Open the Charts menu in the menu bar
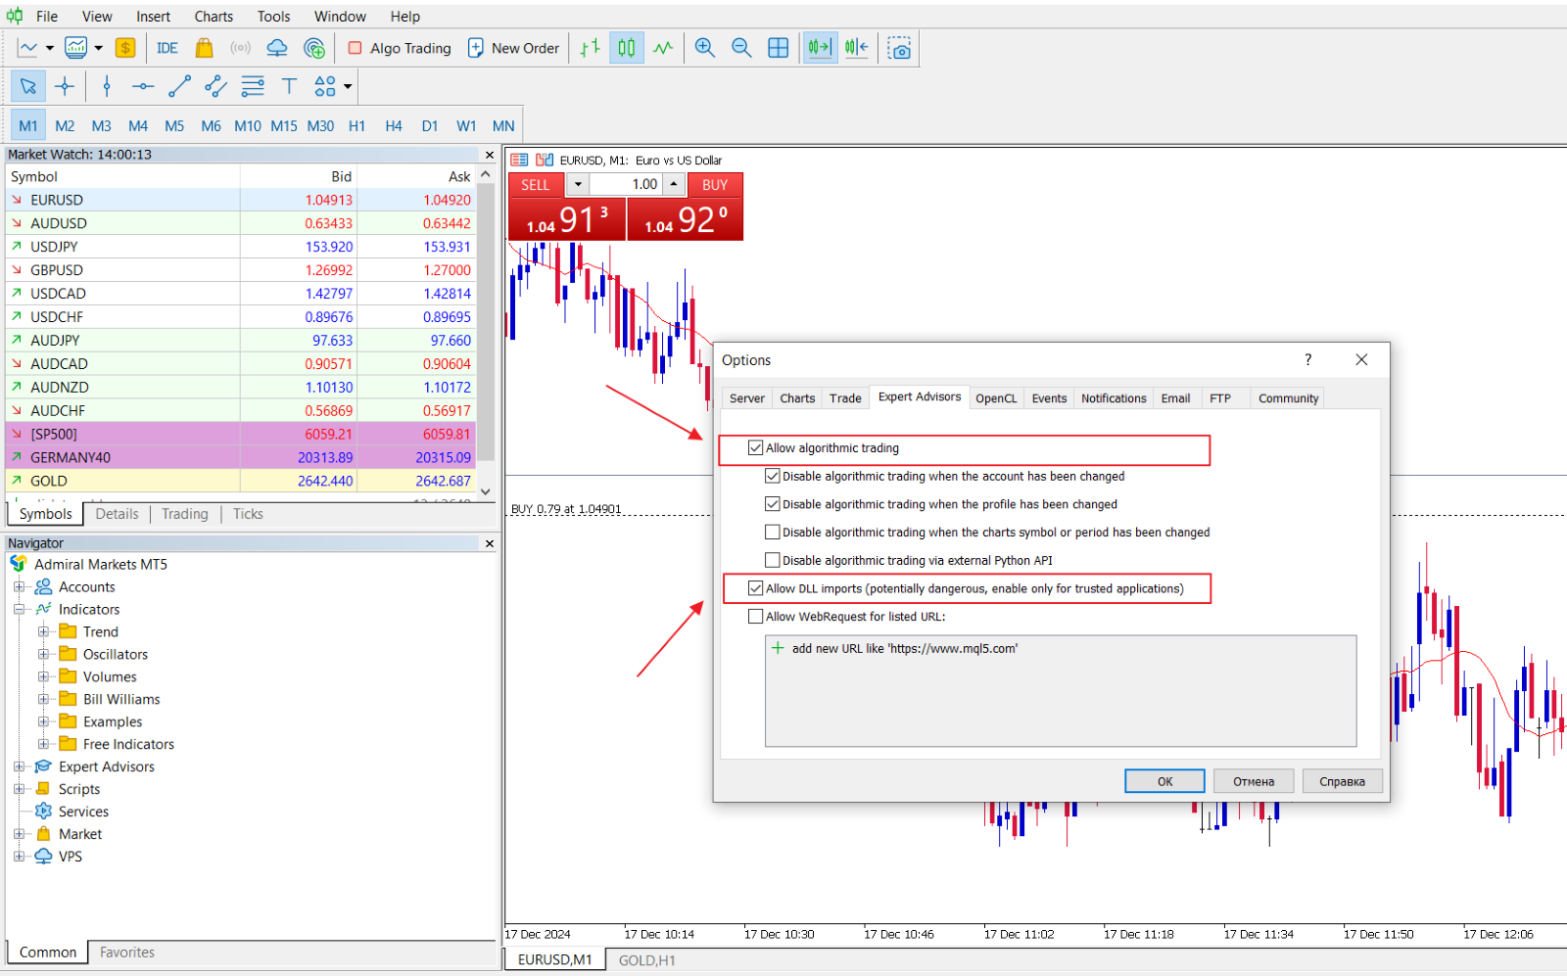1567x976 pixels. point(214,17)
